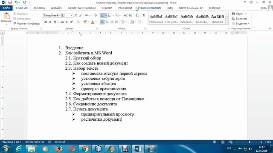Click the line spacing icon
The width and height of the screenshot is (273, 153).
click(123, 22)
